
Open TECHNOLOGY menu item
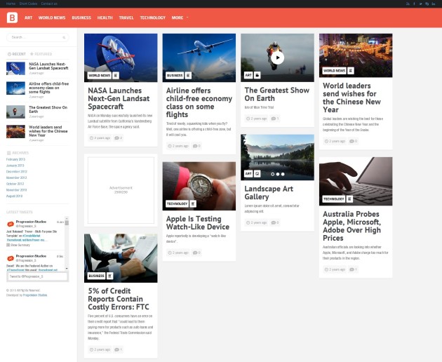153,18
